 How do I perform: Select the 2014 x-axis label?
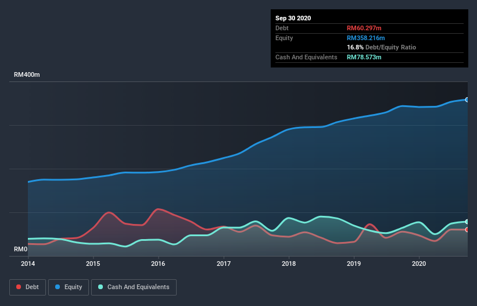click(x=28, y=264)
